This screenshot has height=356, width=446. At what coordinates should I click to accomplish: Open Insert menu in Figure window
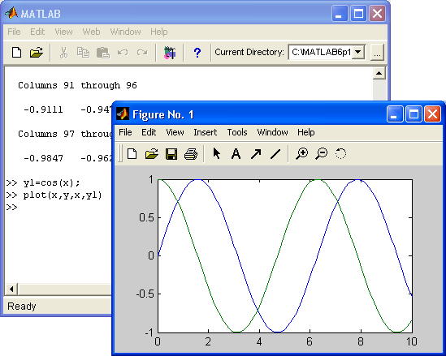[205, 132]
